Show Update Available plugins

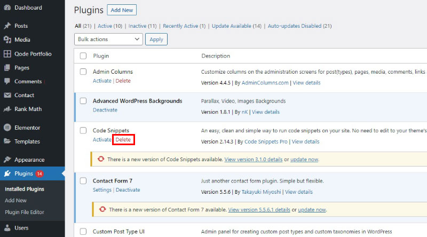pos(236,26)
